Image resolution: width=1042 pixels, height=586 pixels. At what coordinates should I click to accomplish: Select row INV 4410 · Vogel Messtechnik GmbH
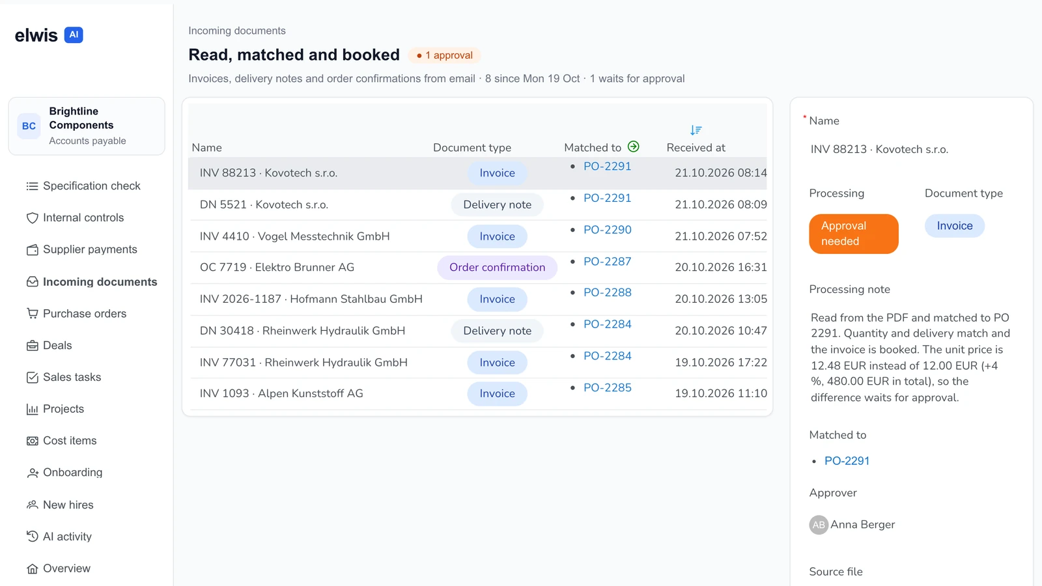(477, 236)
